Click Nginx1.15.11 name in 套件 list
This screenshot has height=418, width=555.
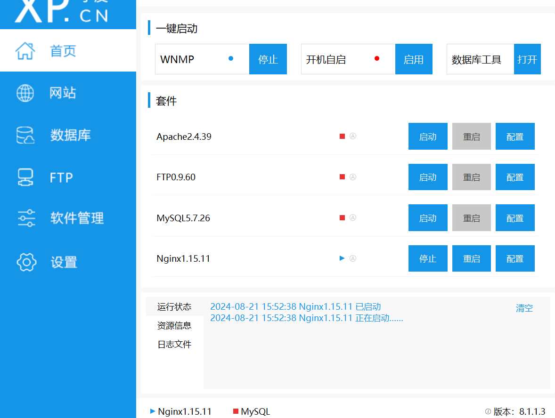point(183,258)
